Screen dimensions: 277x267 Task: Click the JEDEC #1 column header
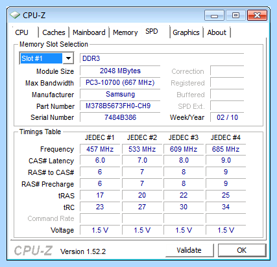click(x=100, y=137)
